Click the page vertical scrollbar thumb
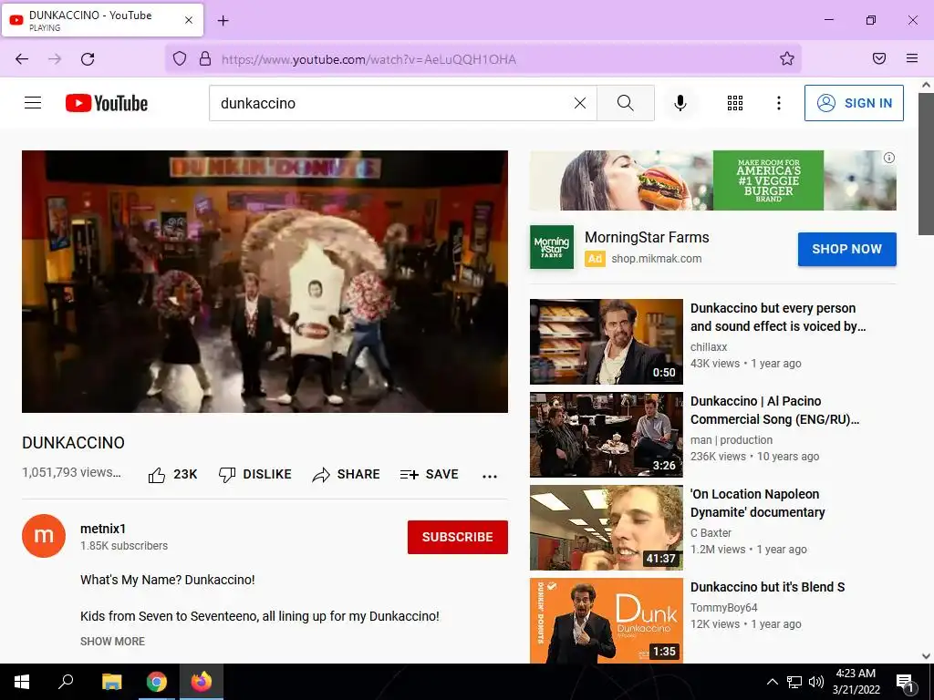934x700 pixels. click(926, 164)
